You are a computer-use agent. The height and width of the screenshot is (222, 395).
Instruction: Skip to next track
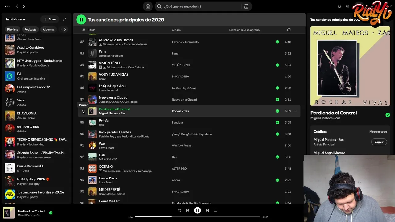207,210
